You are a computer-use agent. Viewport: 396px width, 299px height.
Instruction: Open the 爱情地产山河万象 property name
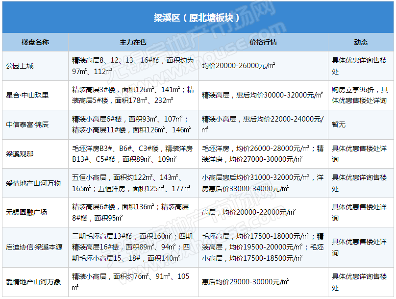pyautogui.click(x=33, y=281)
